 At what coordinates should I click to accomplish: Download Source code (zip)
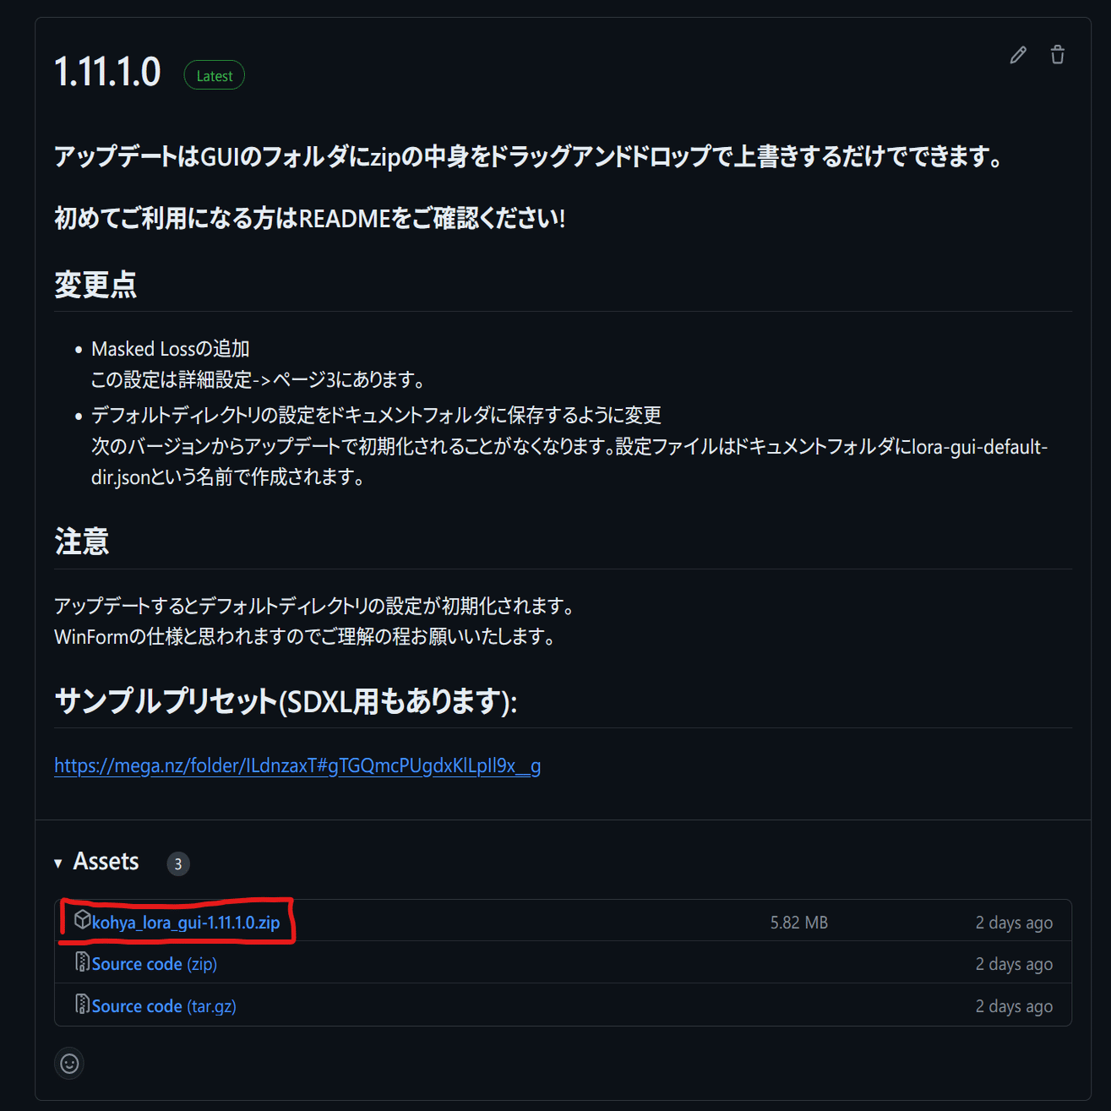155,964
